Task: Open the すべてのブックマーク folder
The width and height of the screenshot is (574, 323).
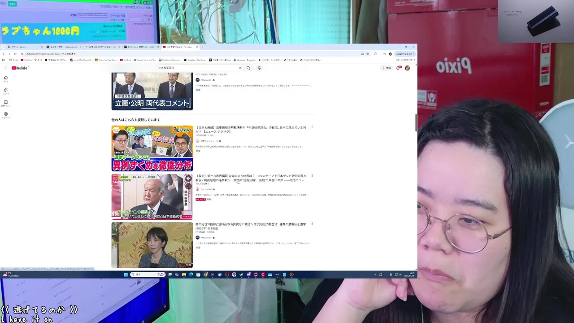Action: pos(406,60)
